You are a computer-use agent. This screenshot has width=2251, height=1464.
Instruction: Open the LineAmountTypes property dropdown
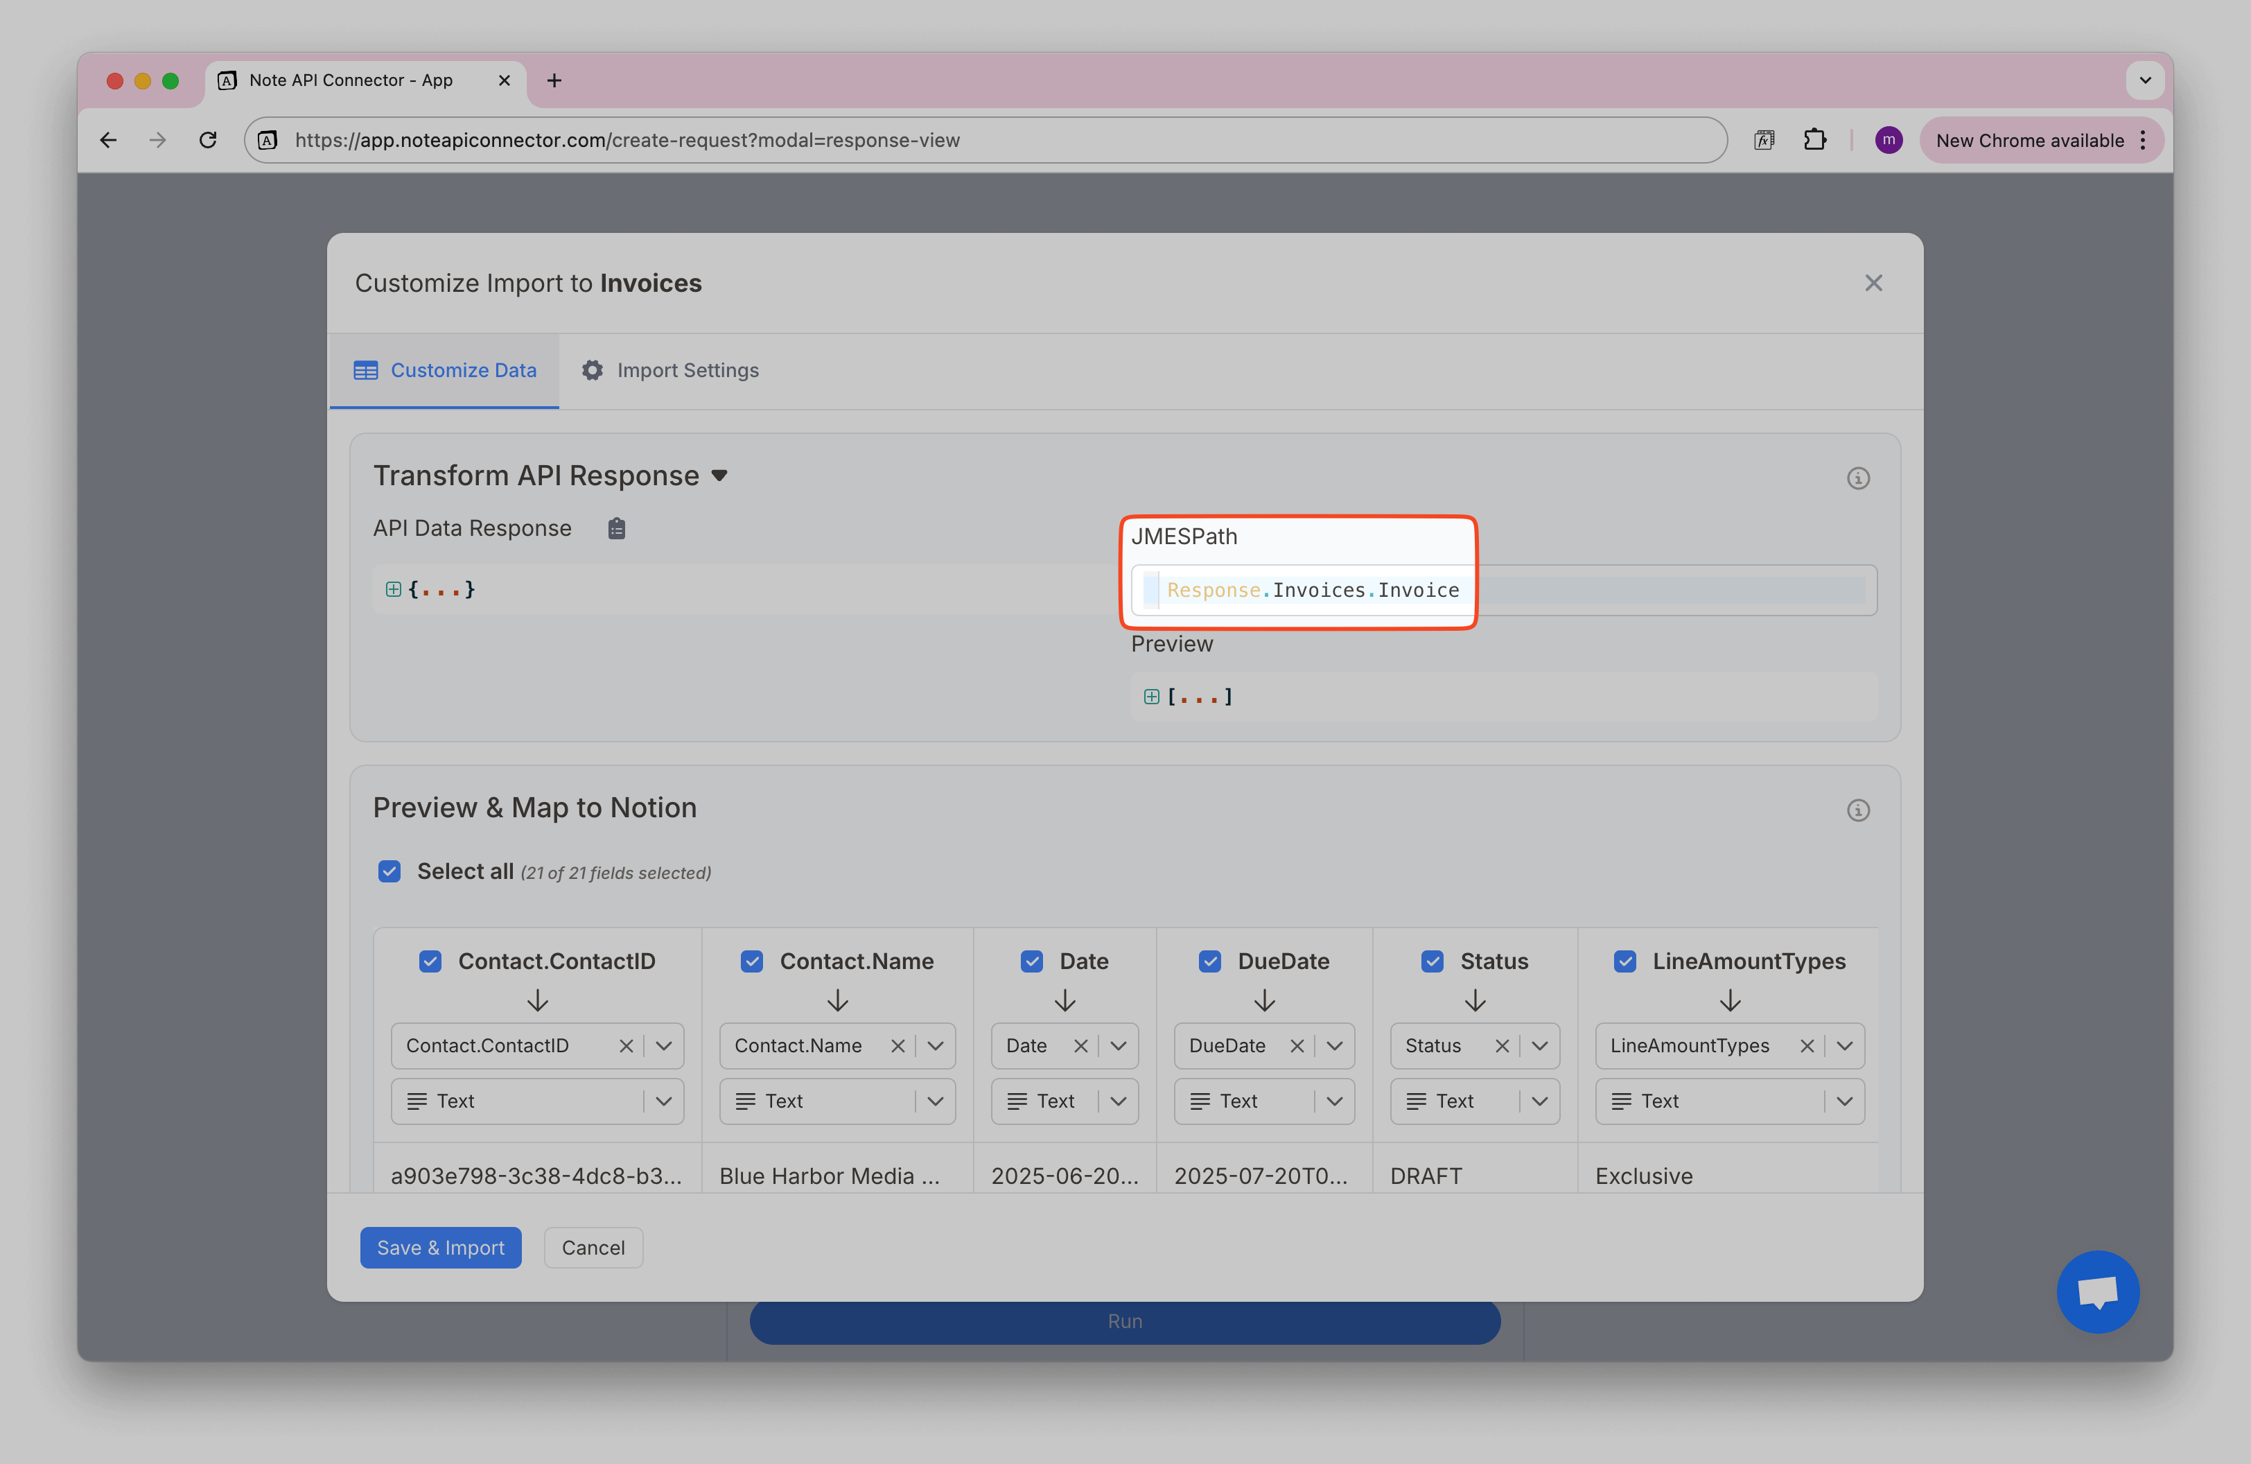click(1844, 1046)
